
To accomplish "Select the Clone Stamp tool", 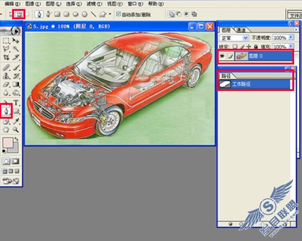I will click(6, 76).
